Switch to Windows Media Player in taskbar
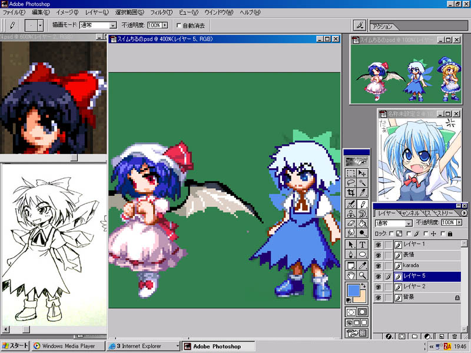Image resolution: width=471 pixels, height=353 pixels. point(68,346)
